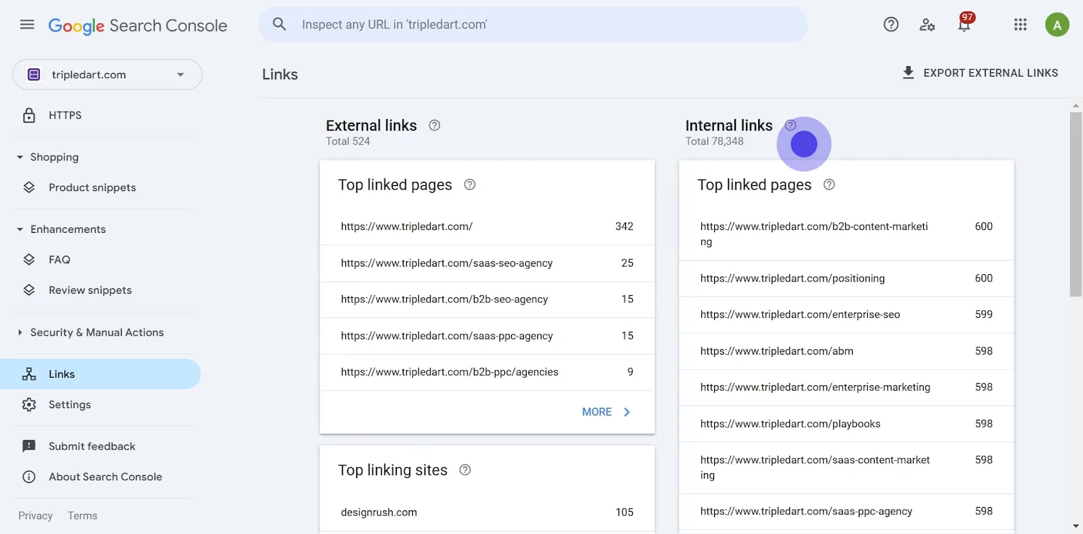Image resolution: width=1083 pixels, height=534 pixels.
Task: Open the internal saas-ppc-agency row with 598
Action: coord(846,512)
